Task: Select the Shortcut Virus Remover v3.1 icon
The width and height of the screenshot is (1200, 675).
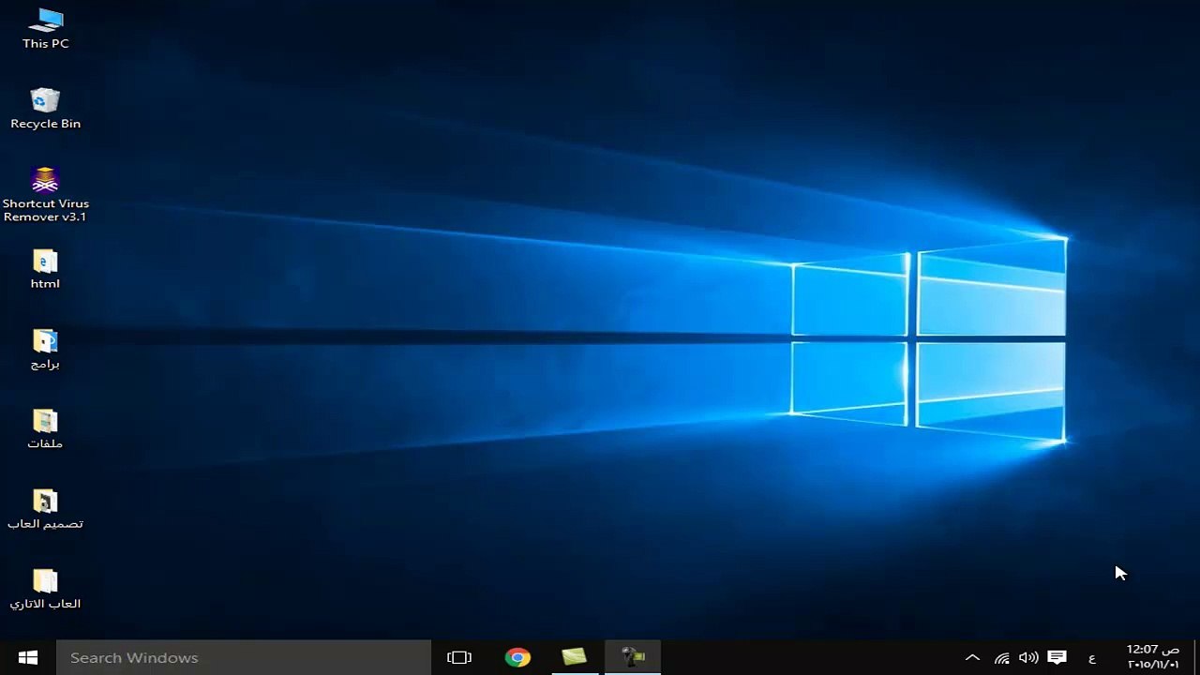Action: (45, 195)
